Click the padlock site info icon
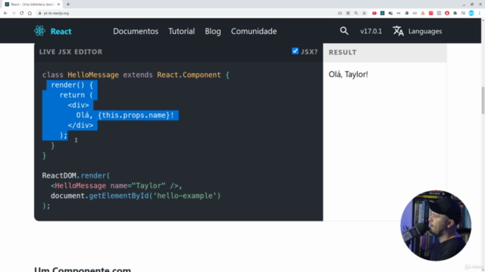 click(x=39, y=14)
